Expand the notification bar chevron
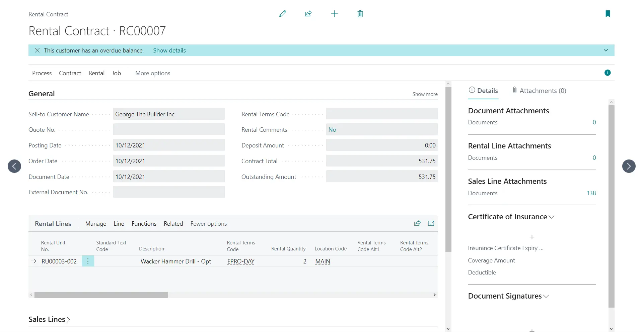Viewport: 643px width, 332px height. pos(605,50)
